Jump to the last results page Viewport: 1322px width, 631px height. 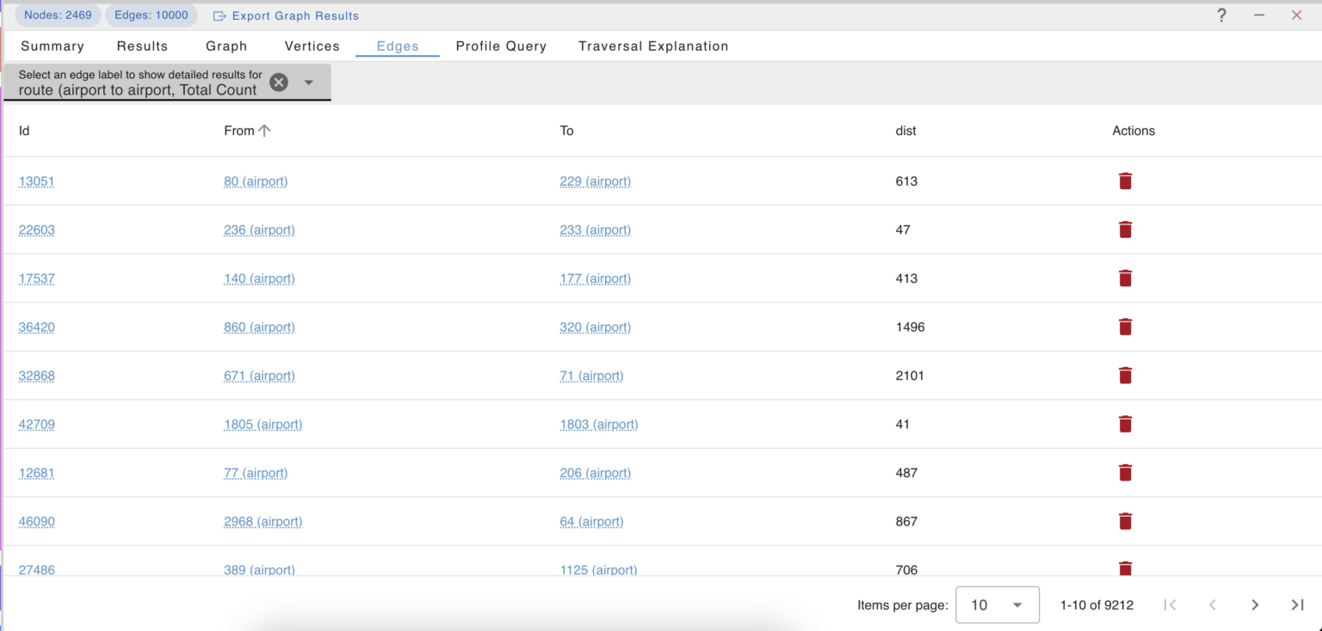(1297, 604)
